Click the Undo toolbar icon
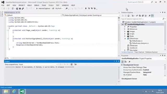 point(27,8)
